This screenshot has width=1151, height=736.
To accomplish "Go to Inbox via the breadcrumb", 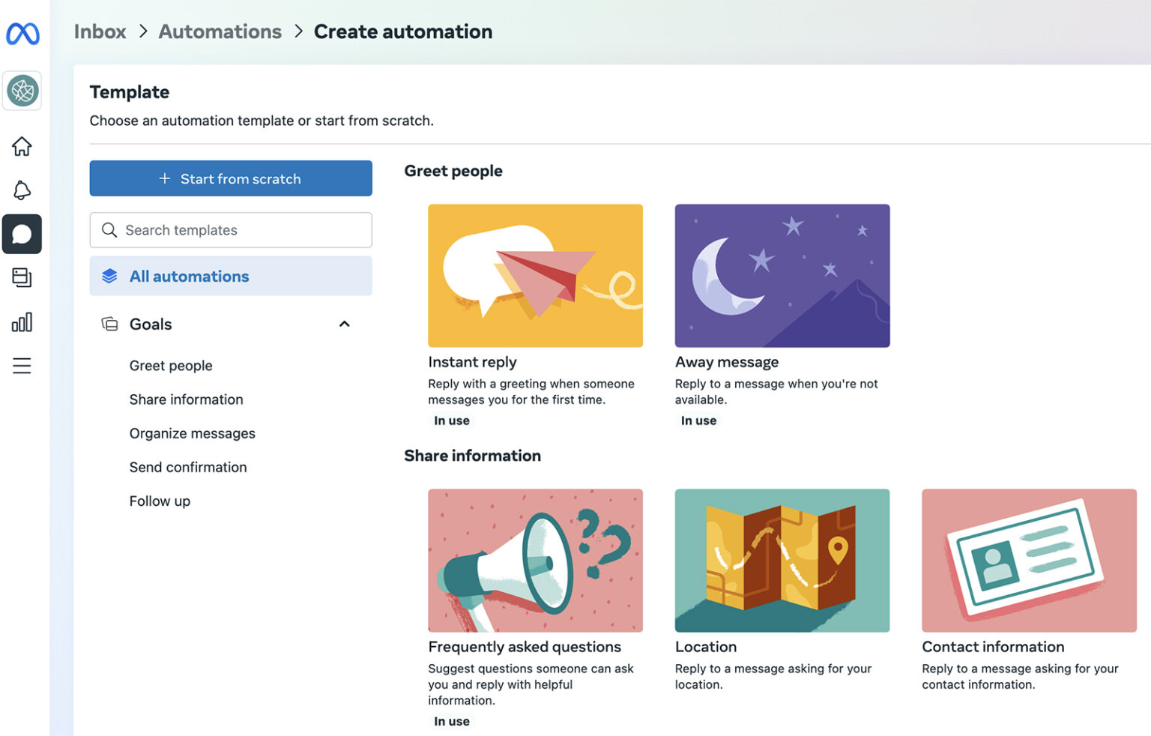I will click(100, 31).
